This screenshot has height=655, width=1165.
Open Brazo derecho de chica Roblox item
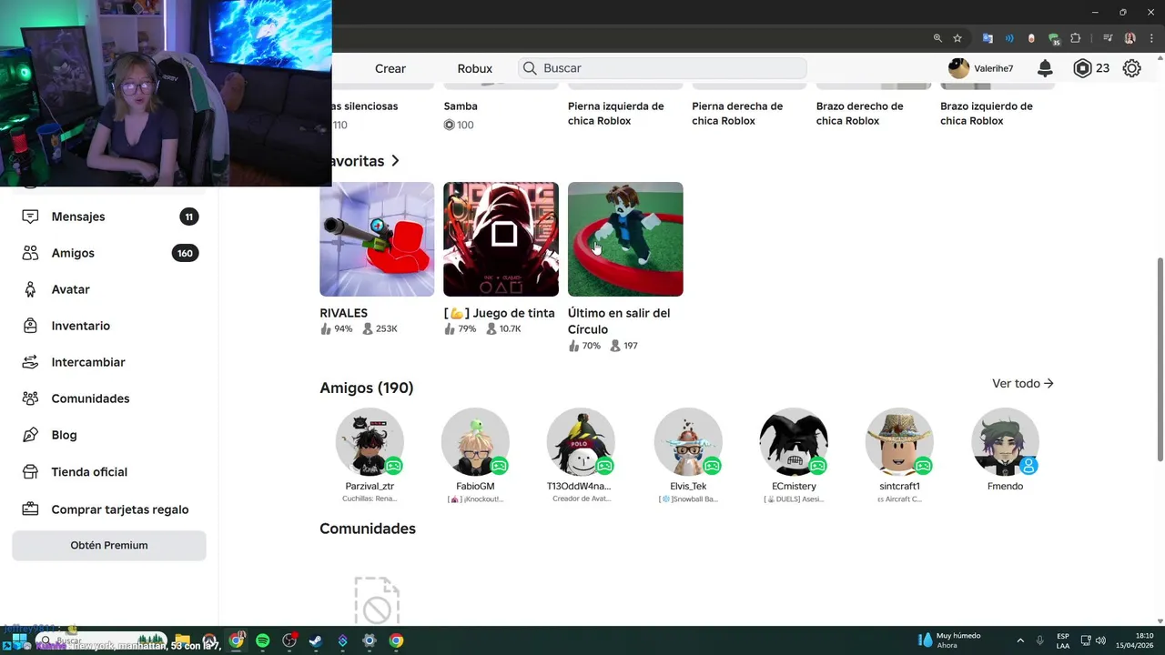click(x=860, y=114)
